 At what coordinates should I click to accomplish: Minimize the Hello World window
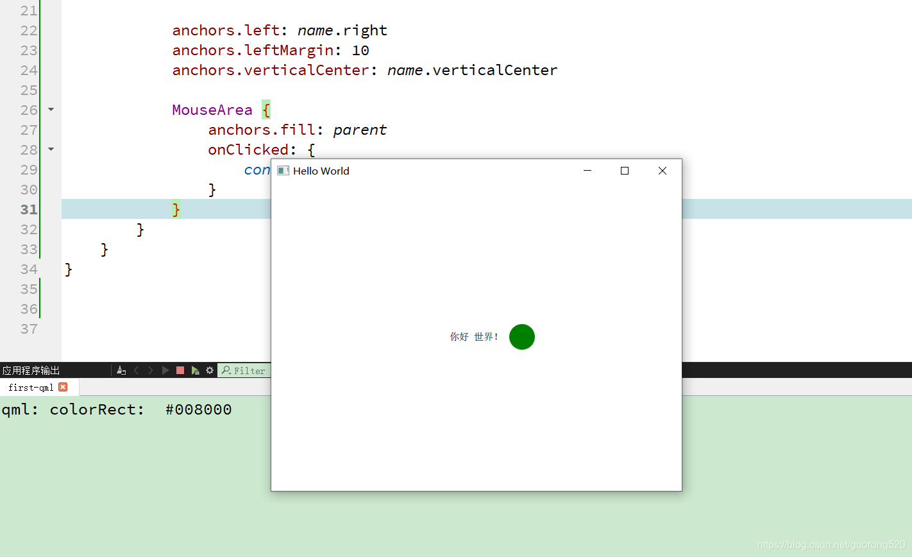click(x=587, y=171)
